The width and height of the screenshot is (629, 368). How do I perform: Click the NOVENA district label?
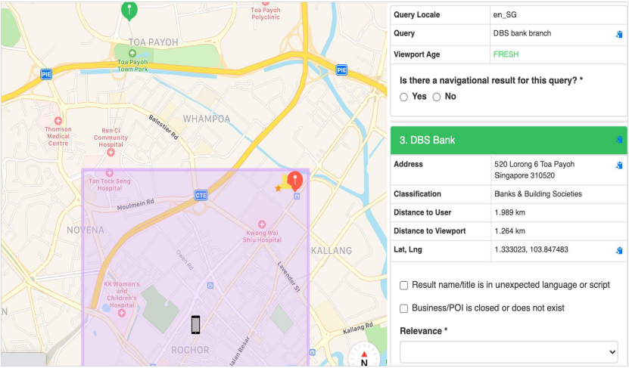pyautogui.click(x=86, y=230)
